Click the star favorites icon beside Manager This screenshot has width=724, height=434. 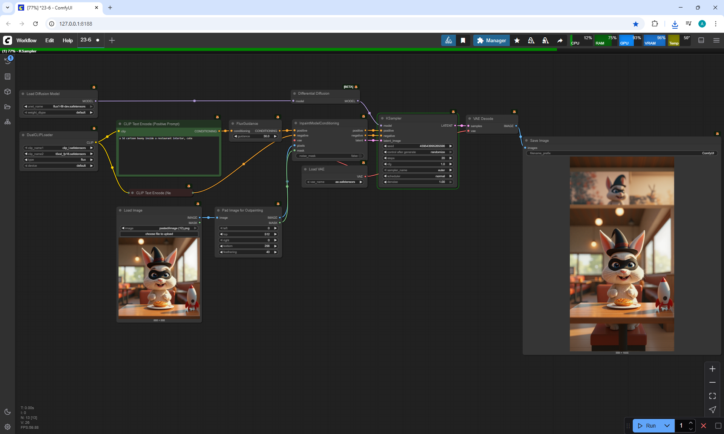pyautogui.click(x=517, y=40)
